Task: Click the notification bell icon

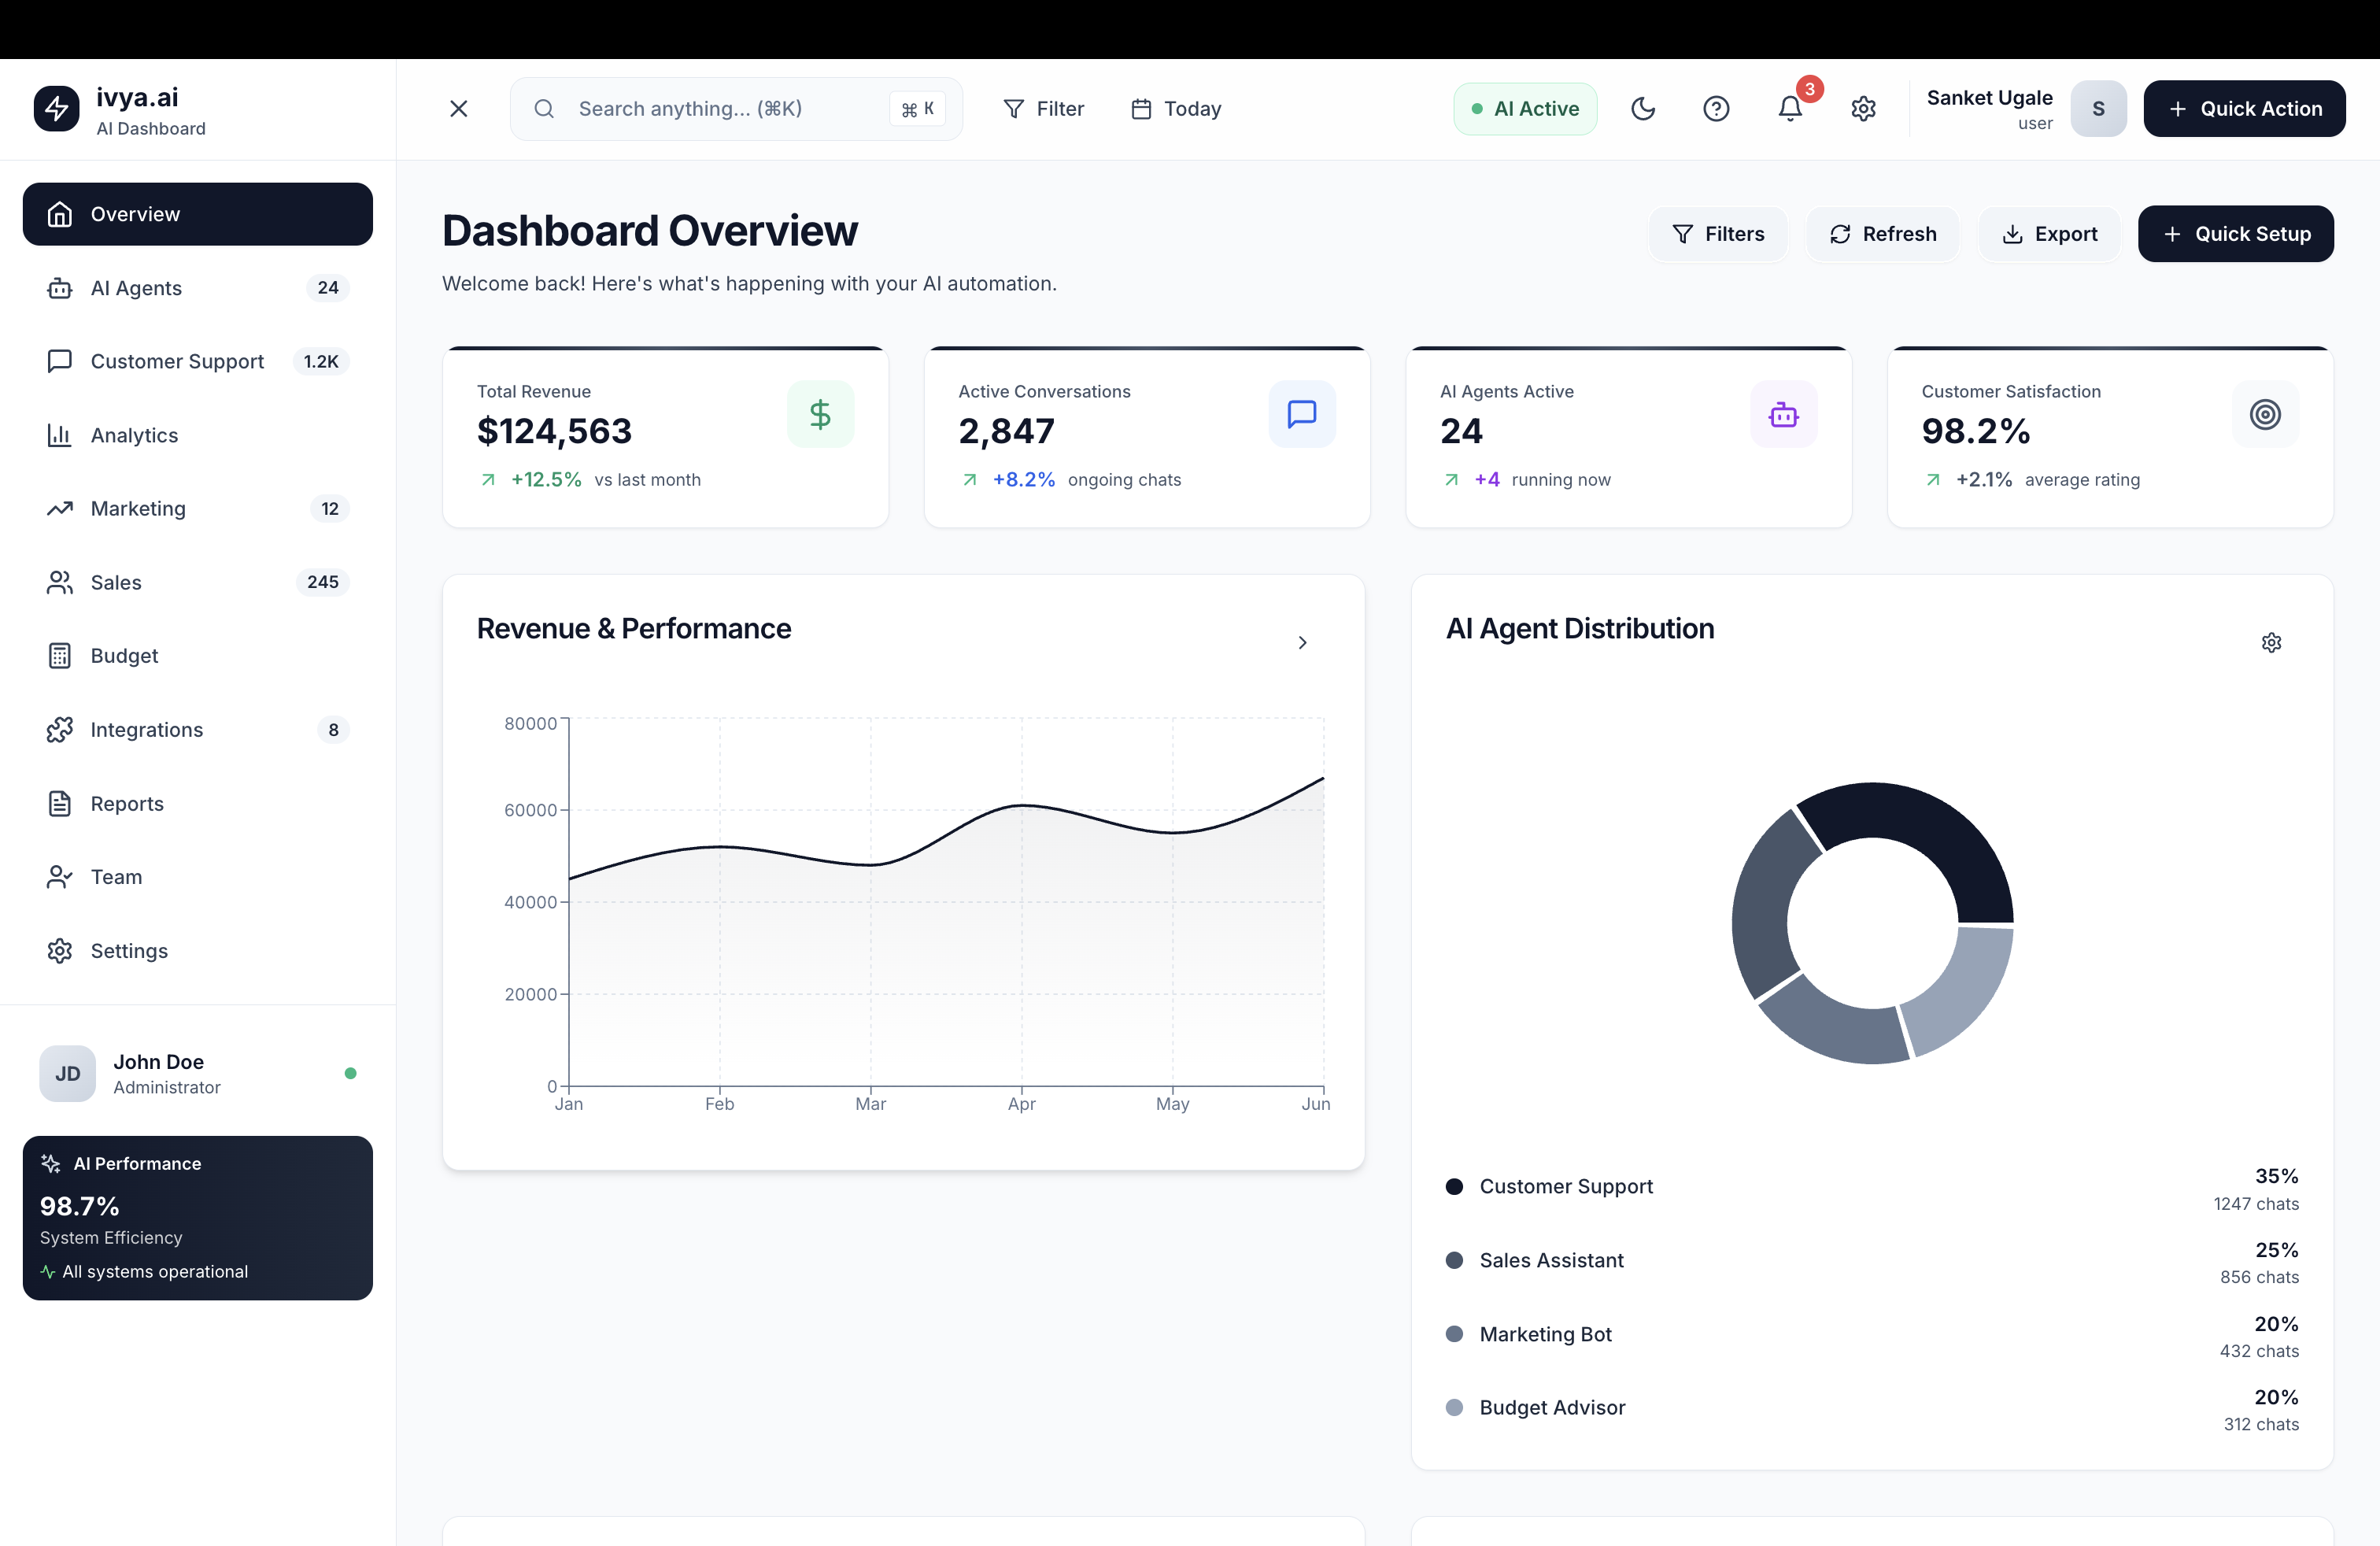Action: tap(1789, 108)
